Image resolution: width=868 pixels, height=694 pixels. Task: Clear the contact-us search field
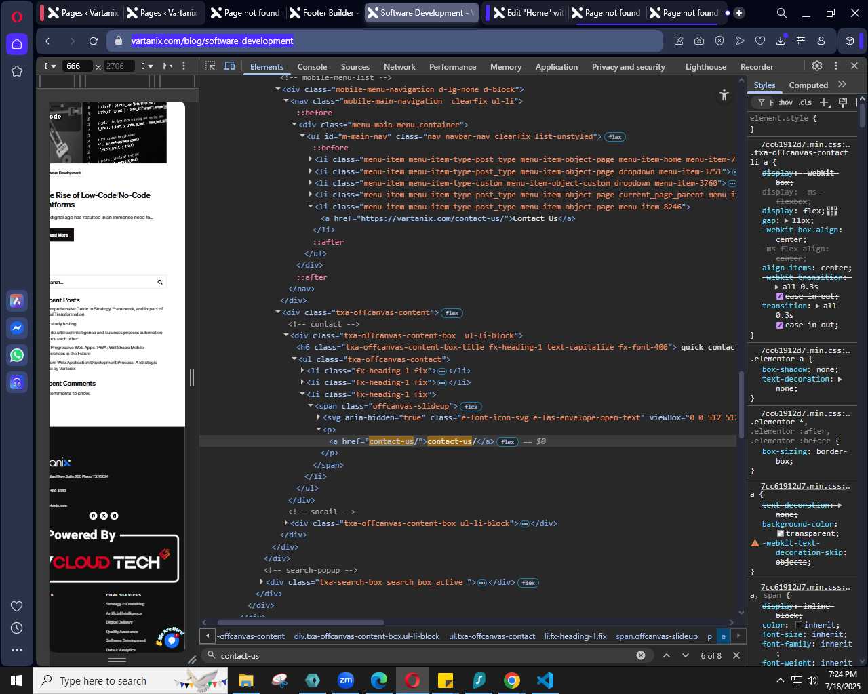640,655
